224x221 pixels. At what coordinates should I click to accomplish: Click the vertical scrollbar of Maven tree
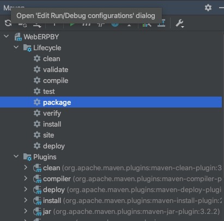point(223,126)
